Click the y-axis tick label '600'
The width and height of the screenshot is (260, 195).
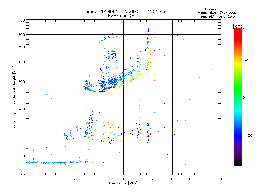[x=21, y=35]
